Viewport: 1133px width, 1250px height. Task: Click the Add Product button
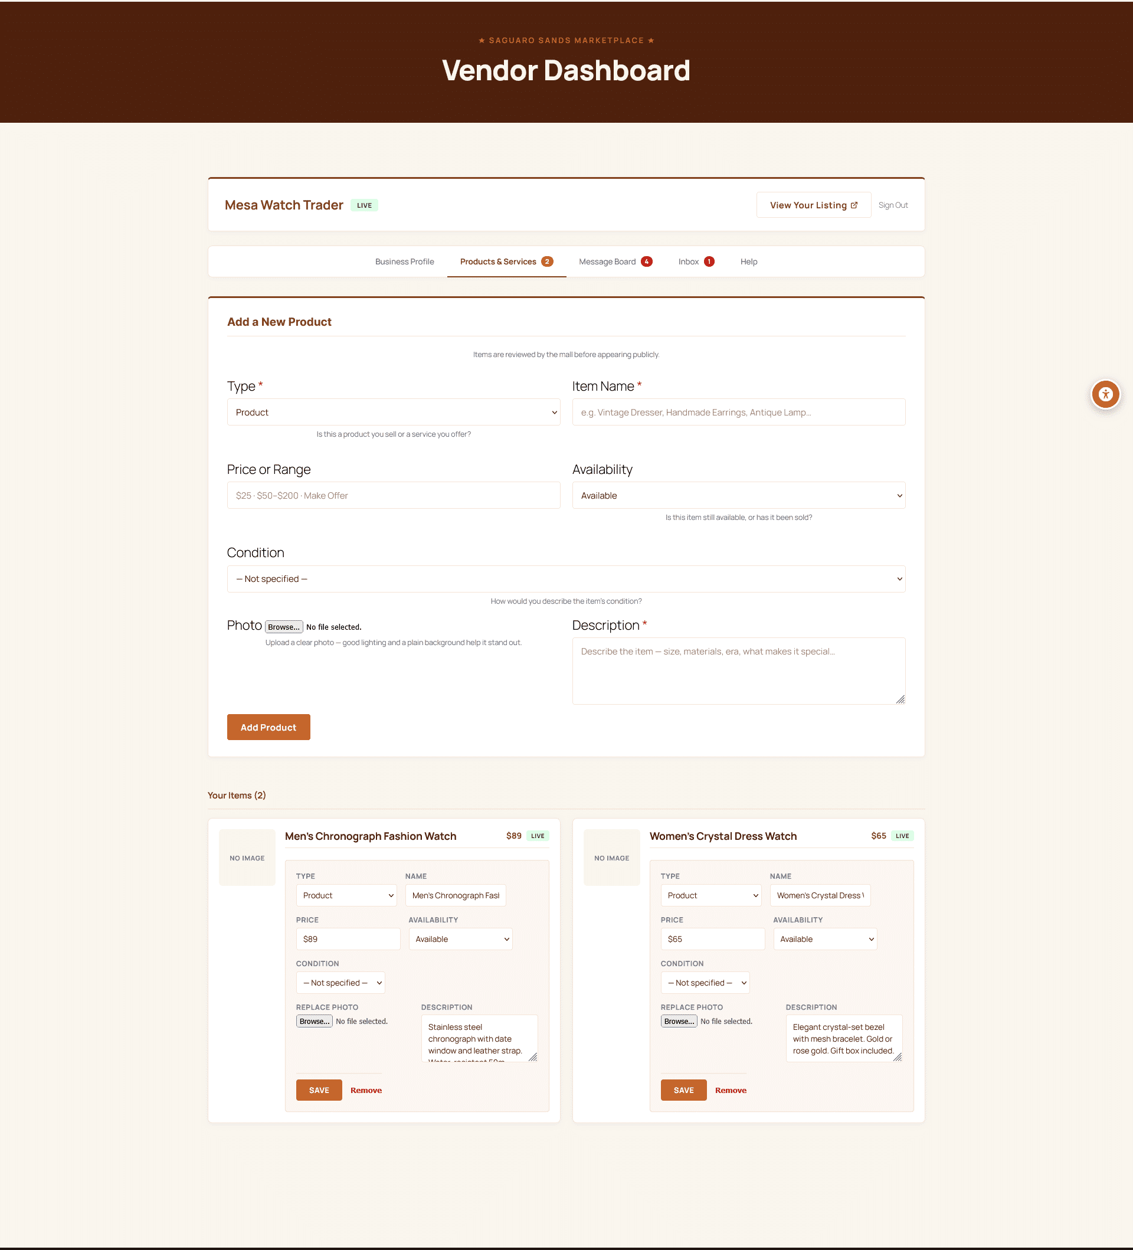(x=268, y=727)
